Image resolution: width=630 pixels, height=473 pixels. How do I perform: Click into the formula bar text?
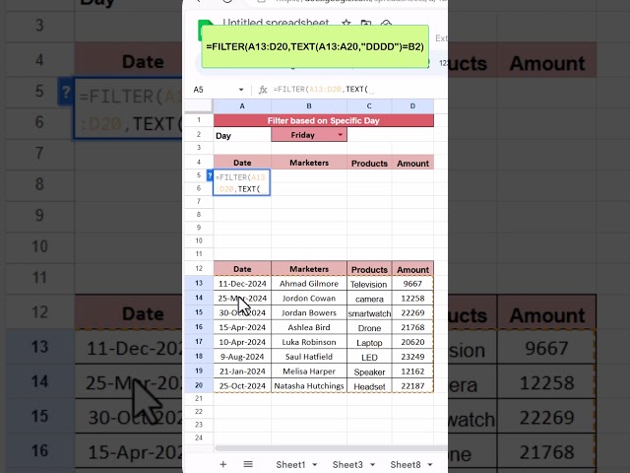(x=357, y=90)
